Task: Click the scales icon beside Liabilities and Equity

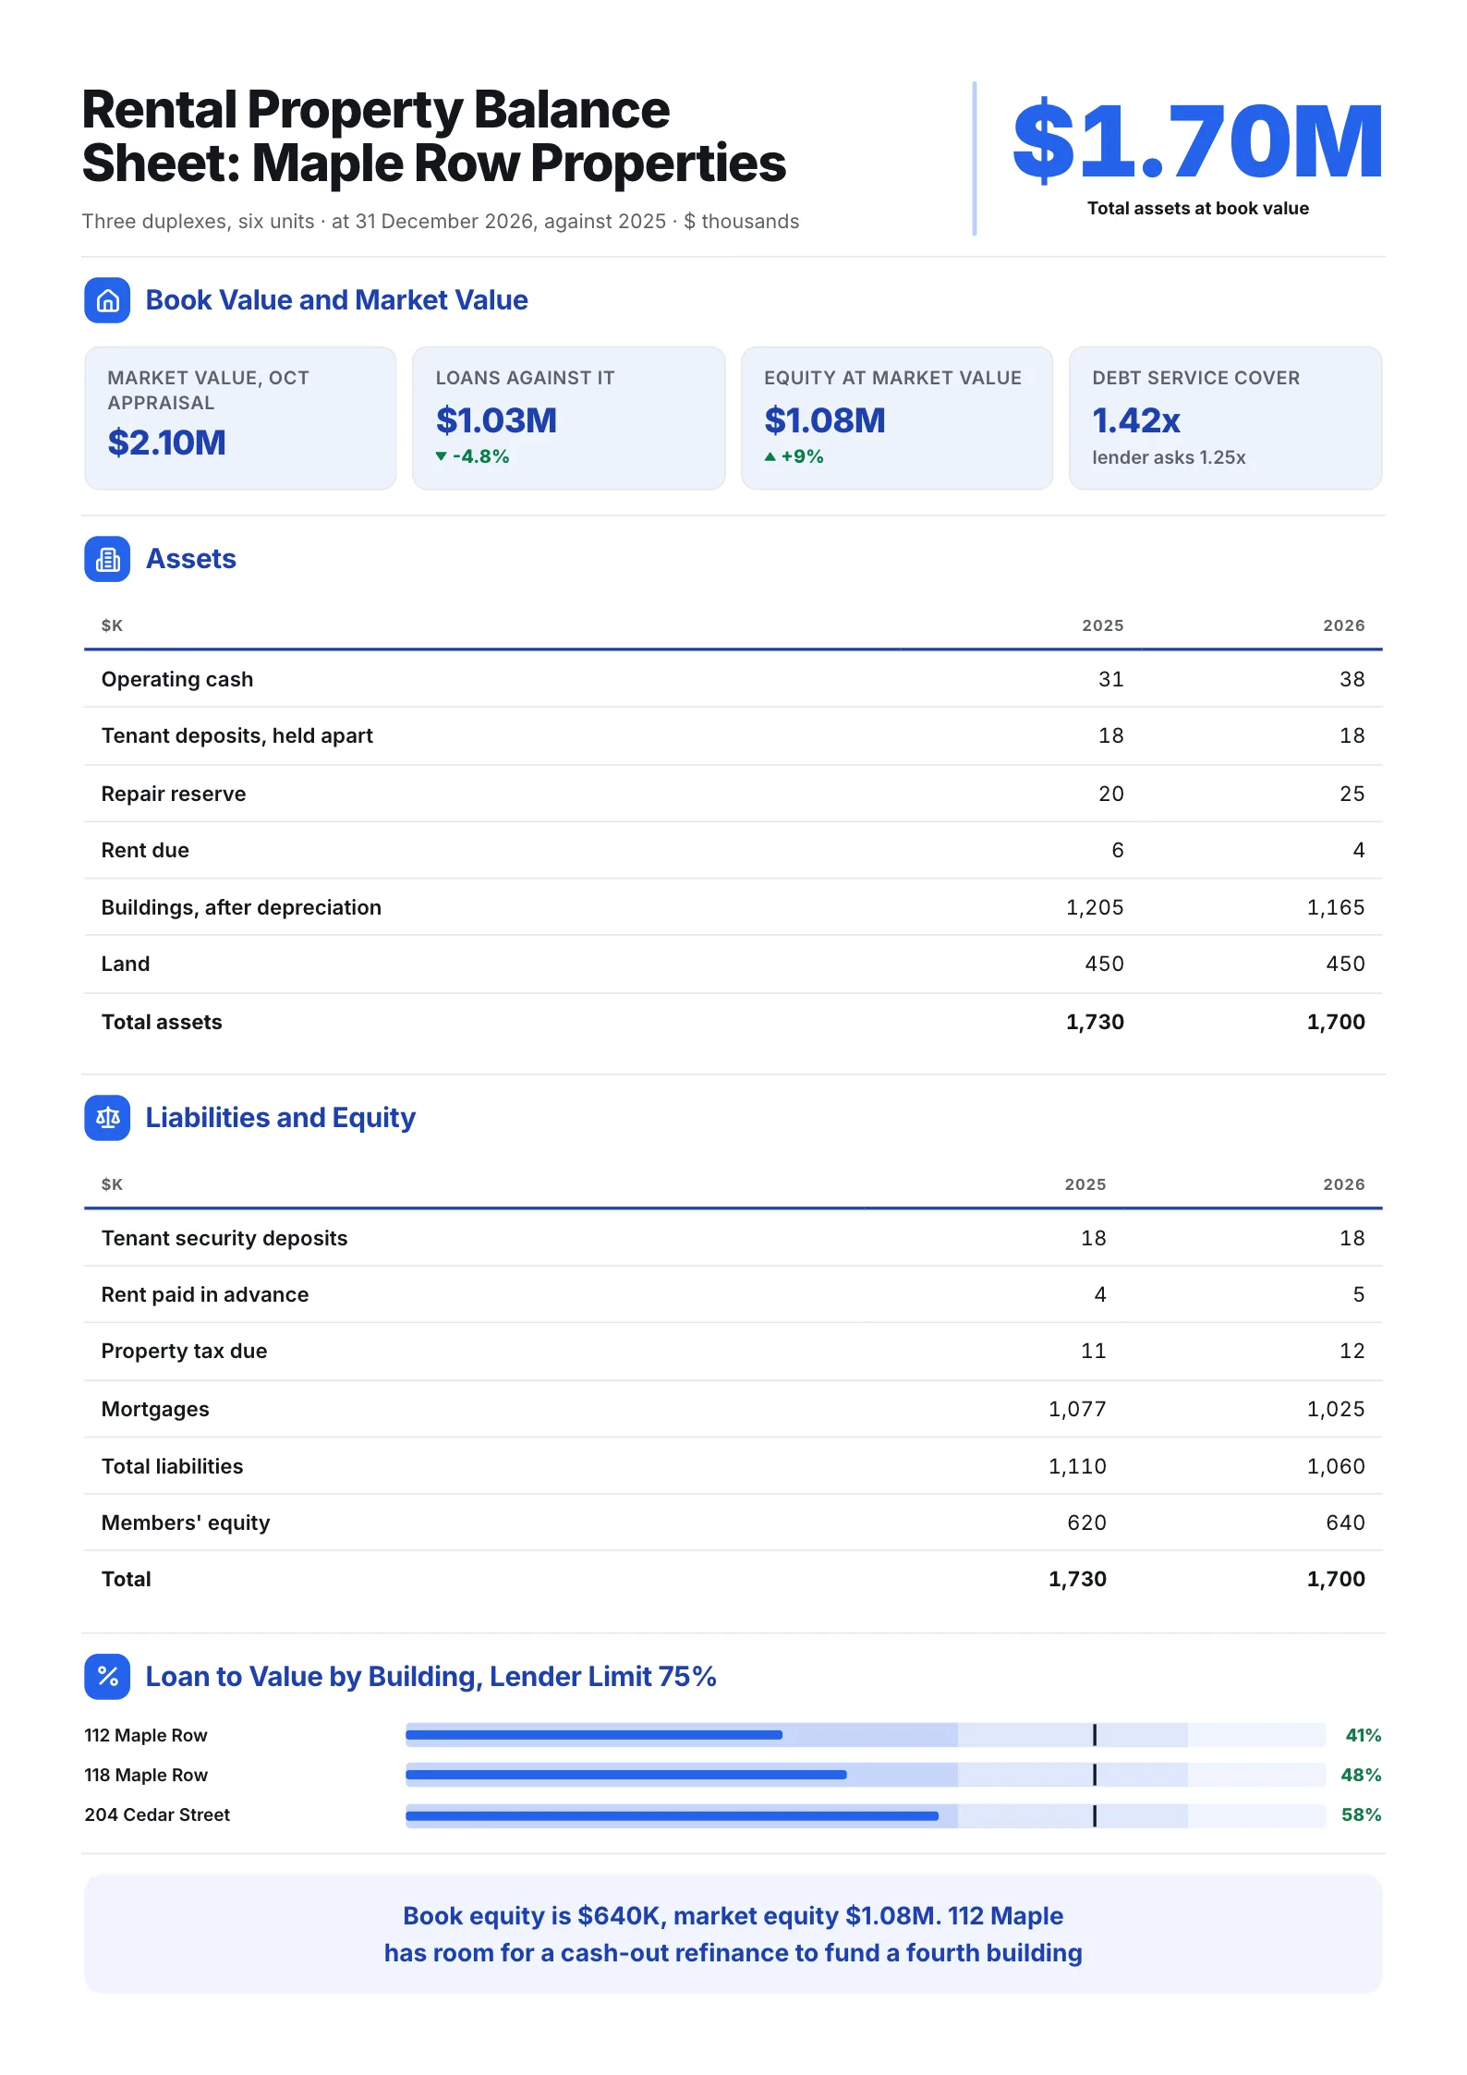Action: (x=107, y=1118)
